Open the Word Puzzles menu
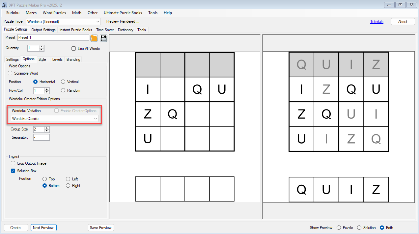Image resolution: width=419 pixels, height=234 pixels. point(54,13)
